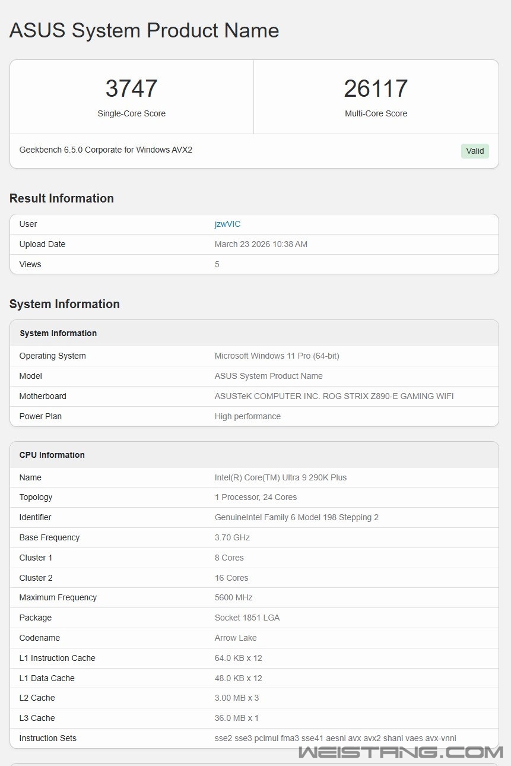Click the Intel Core Ultra 9 290K Plus name
The image size is (511, 766).
(x=280, y=477)
